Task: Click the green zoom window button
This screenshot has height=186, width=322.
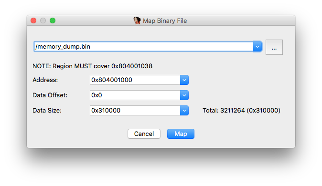Action: click(x=53, y=21)
